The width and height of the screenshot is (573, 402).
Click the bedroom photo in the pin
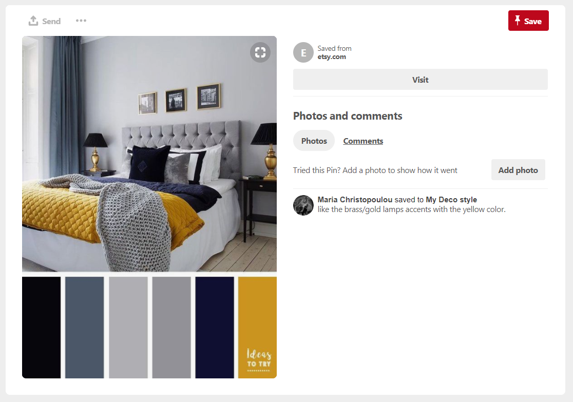[149, 154]
